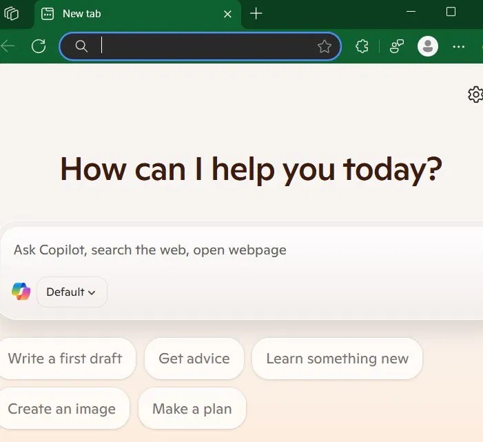The width and height of the screenshot is (483, 442).
Task: Pick the Learn something new suggestion
Action: (337, 359)
